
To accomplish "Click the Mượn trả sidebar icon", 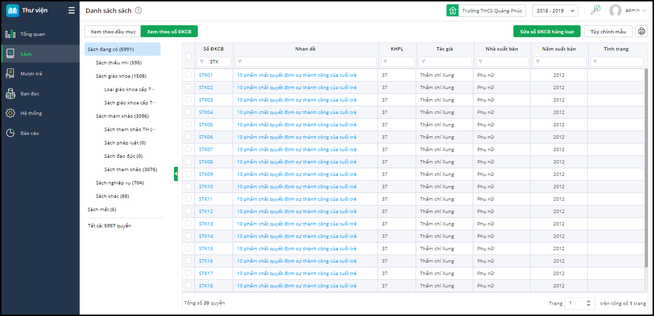I will click(10, 73).
